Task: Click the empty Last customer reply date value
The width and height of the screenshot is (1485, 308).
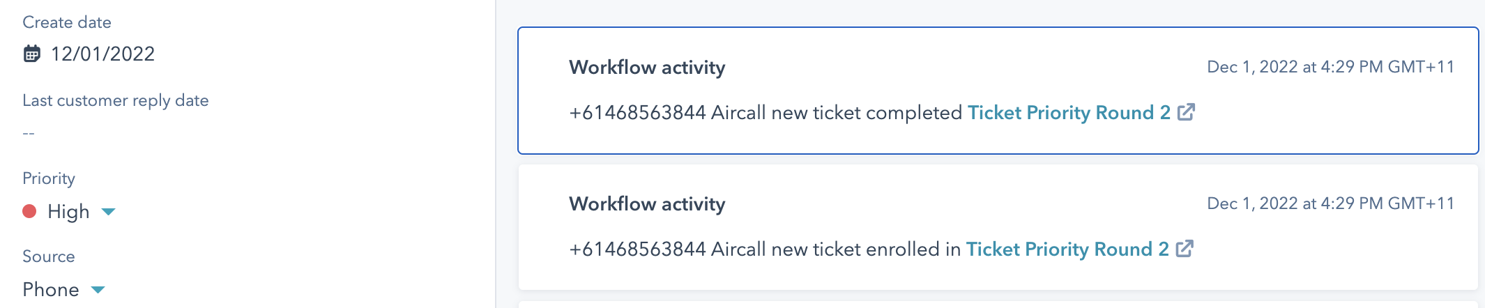Action: [x=29, y=133]
